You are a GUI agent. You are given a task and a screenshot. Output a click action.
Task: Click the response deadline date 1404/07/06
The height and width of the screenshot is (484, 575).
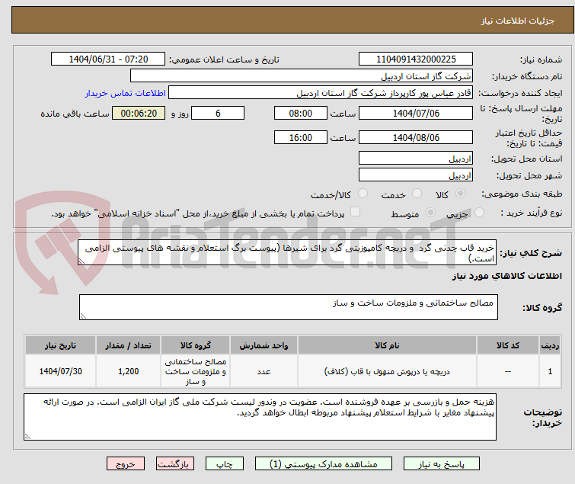pyautogui.click(x=416, y=113)
